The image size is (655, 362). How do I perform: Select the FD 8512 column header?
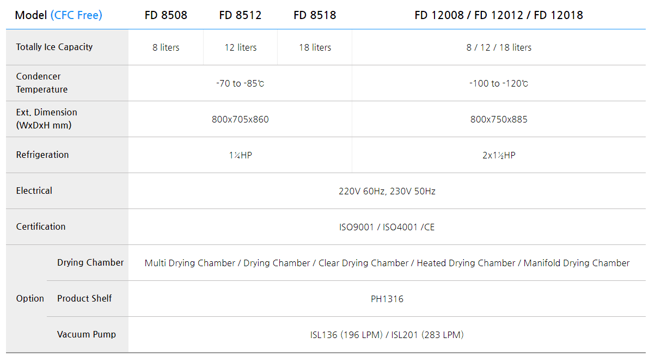[x=240, y=15]
